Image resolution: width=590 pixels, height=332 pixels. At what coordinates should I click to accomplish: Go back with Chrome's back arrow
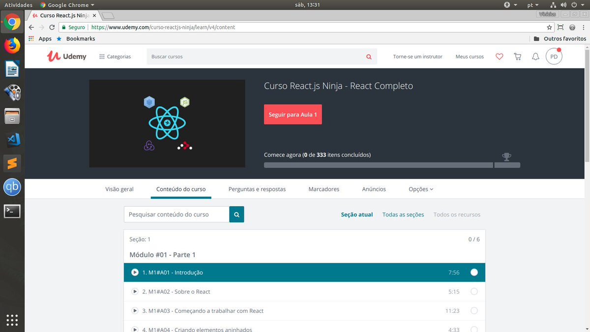point(31,27)
